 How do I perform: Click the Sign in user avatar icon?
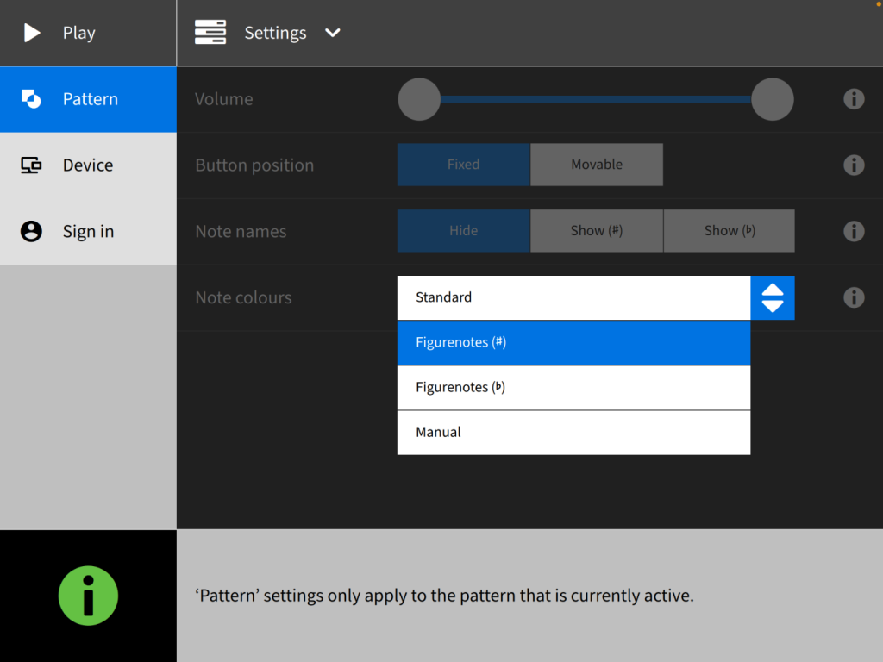click(x=31, y=231)
